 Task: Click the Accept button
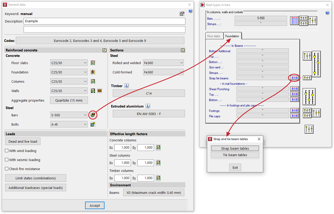[x=95, y=205]
